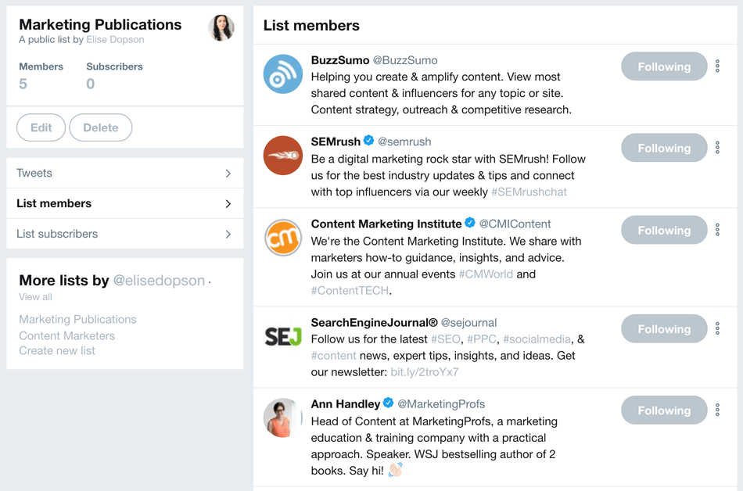Image resolution: width=743 pixels, height=491 pixels.
Task: Toggle following status for SEMrush
Action: pos(663,148)
